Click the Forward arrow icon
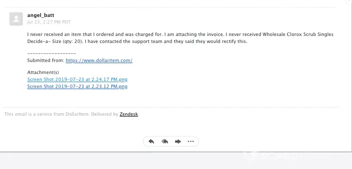The image size is (352, 169). pyautogui.click(x=178, y=141)
